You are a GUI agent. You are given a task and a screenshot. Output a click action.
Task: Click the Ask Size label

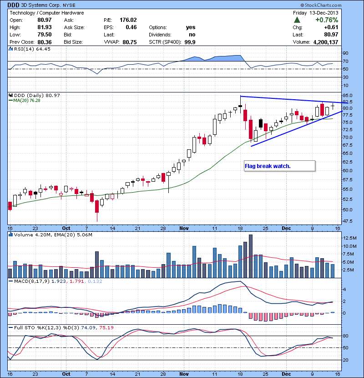click(x=74, y=27)
